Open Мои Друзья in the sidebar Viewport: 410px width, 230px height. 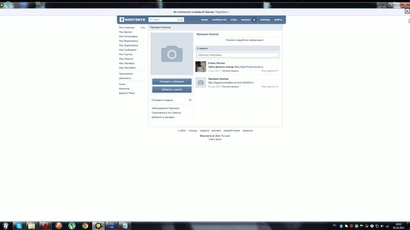(126, 32)
